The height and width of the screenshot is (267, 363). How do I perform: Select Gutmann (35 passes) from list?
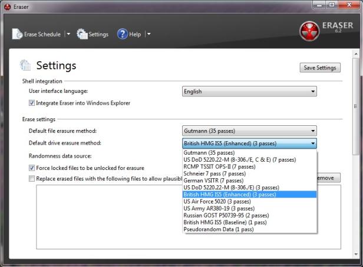(x=250, y=153)
